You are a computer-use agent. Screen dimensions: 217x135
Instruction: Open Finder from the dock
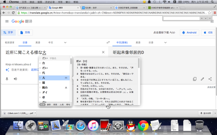(18, 125)
